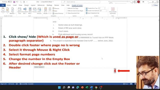Viewport: 160px width, 90px height.
Task: Switch to the Layout tab
Action: 33,5
